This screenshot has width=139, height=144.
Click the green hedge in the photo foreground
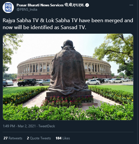[68, 113]
